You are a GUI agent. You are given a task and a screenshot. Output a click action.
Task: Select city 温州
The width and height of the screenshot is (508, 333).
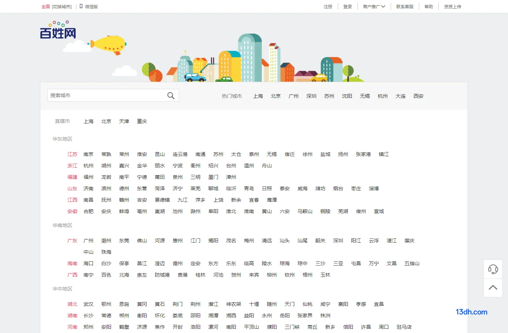(x=249, y=166)
